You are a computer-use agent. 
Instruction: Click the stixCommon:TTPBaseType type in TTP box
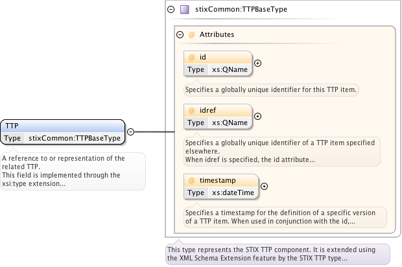tap(75, 138)
